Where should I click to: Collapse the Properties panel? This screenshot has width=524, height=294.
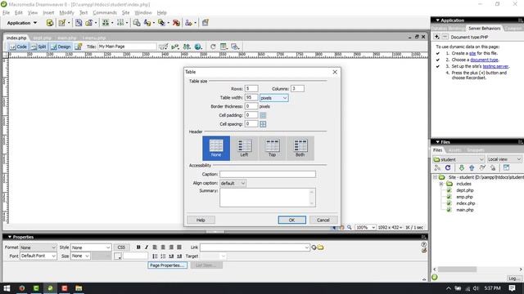point(10,237)
